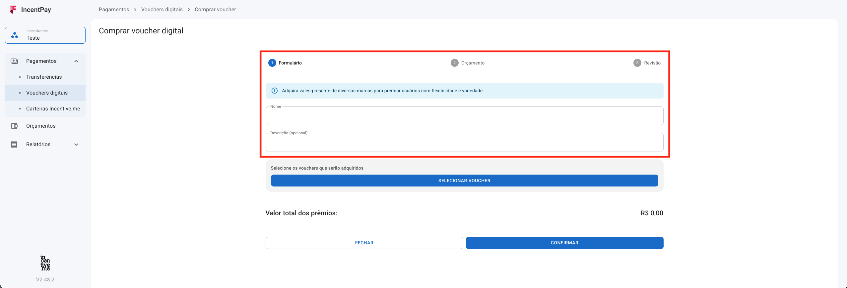This screenshot has height=288, width=847.
Task: Click the Orçamentos wallet icon
Action: pyautogui.click(x=14, y=126)
